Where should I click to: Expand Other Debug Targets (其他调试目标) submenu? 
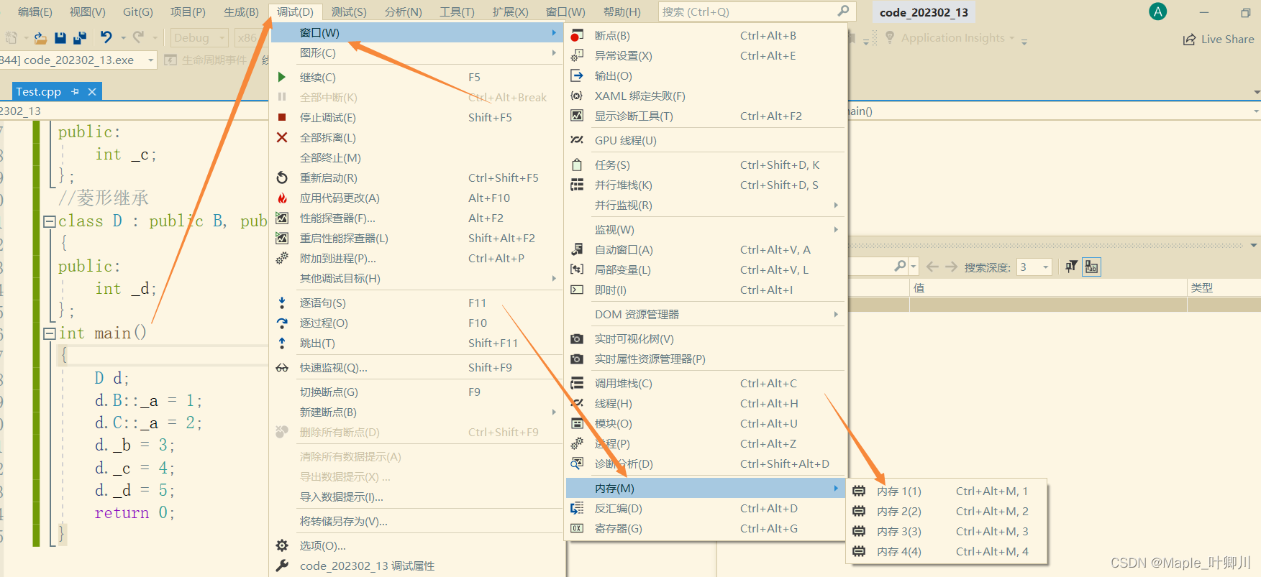pyautogui.click(x=416, y=278)
